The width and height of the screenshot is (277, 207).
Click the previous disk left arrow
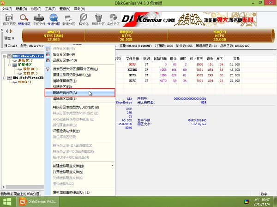click(7, 31)
